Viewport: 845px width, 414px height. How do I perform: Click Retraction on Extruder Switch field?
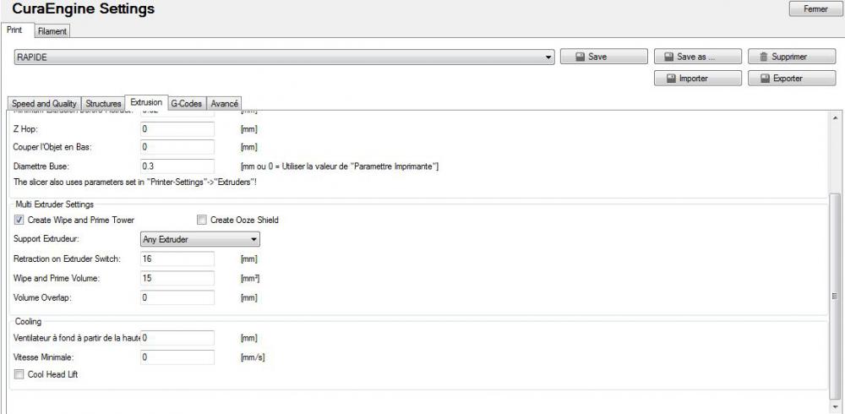tap(177, 259)
